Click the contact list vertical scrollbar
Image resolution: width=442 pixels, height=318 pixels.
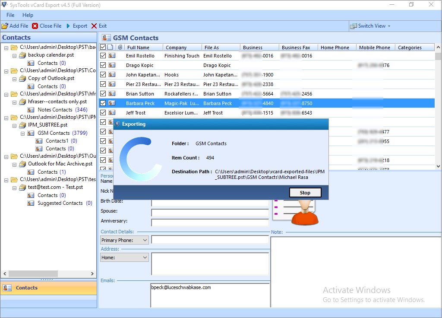tap(438, 107)
